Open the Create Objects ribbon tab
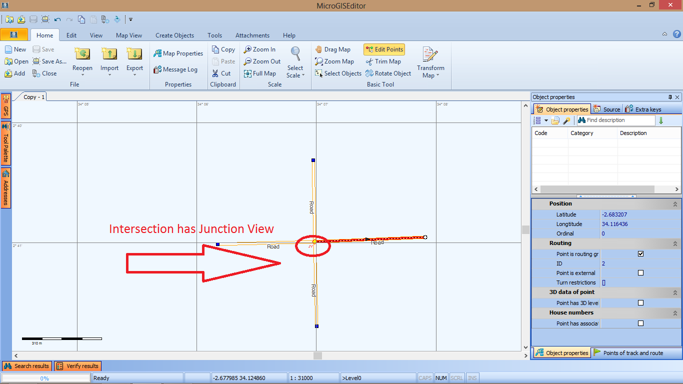The width and height of the screenshot is (683, 384). (174, 35)
